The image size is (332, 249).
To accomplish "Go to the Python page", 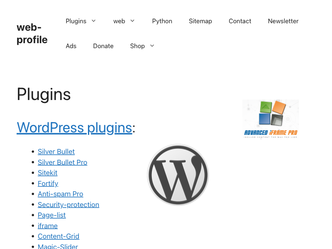I will [x=162, y=21].
